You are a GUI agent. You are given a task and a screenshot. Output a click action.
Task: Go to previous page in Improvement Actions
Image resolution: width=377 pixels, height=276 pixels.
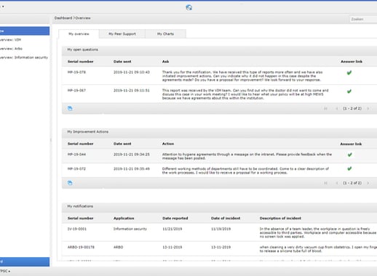tap(337, 183)
